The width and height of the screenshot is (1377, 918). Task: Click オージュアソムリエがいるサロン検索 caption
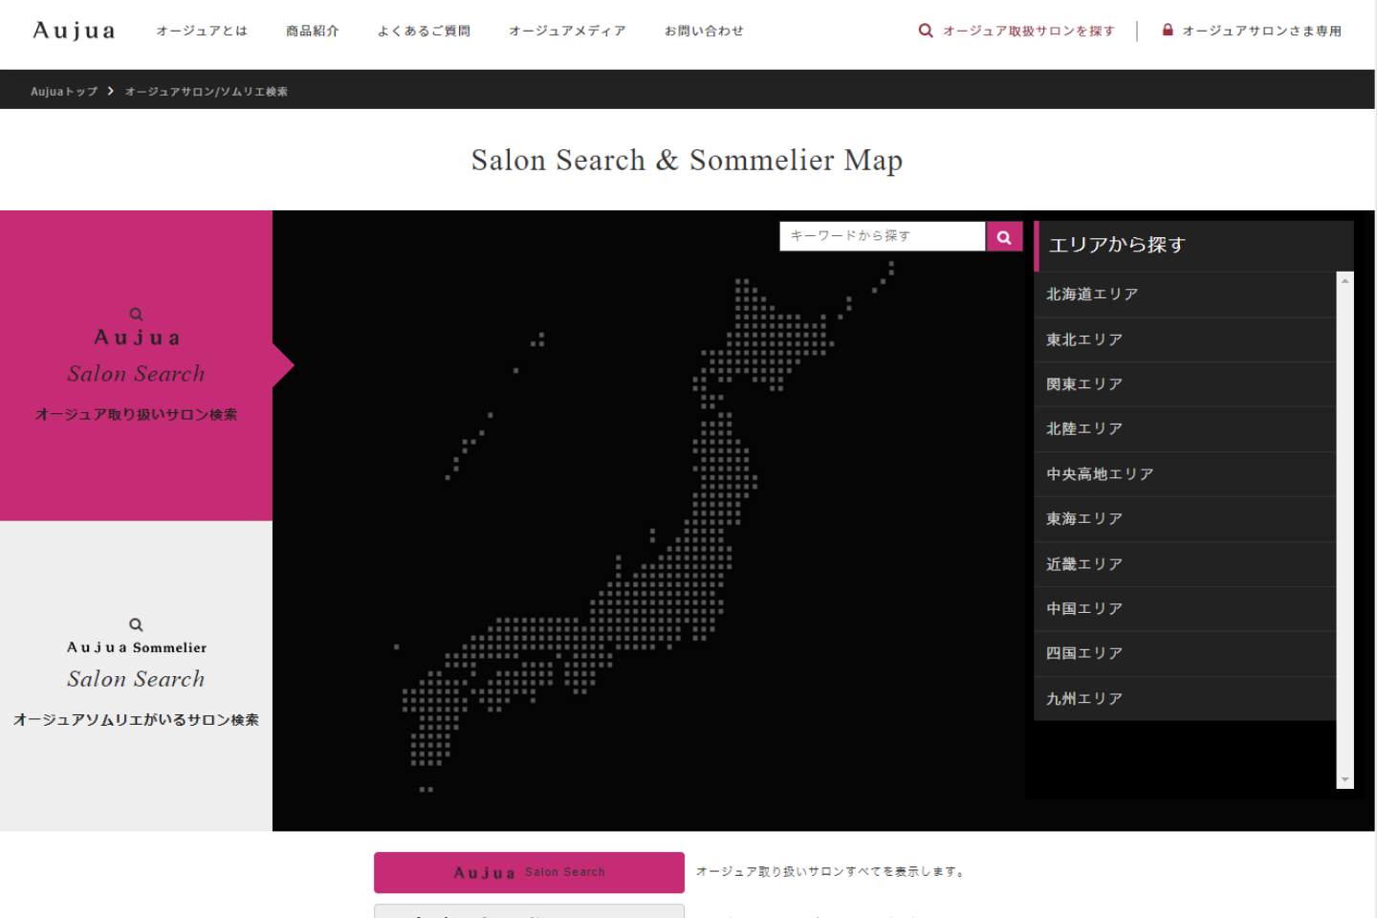136,720
